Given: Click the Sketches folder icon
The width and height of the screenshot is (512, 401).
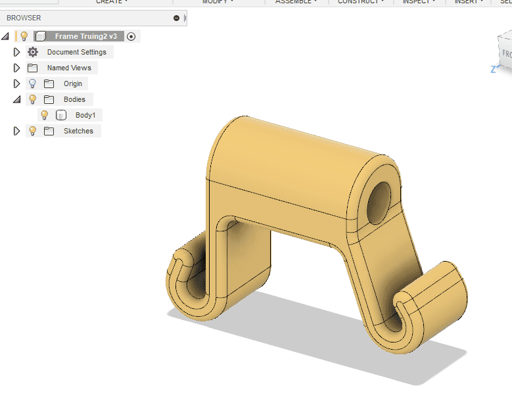Looking at the screenshot, I should coord(49,131).
